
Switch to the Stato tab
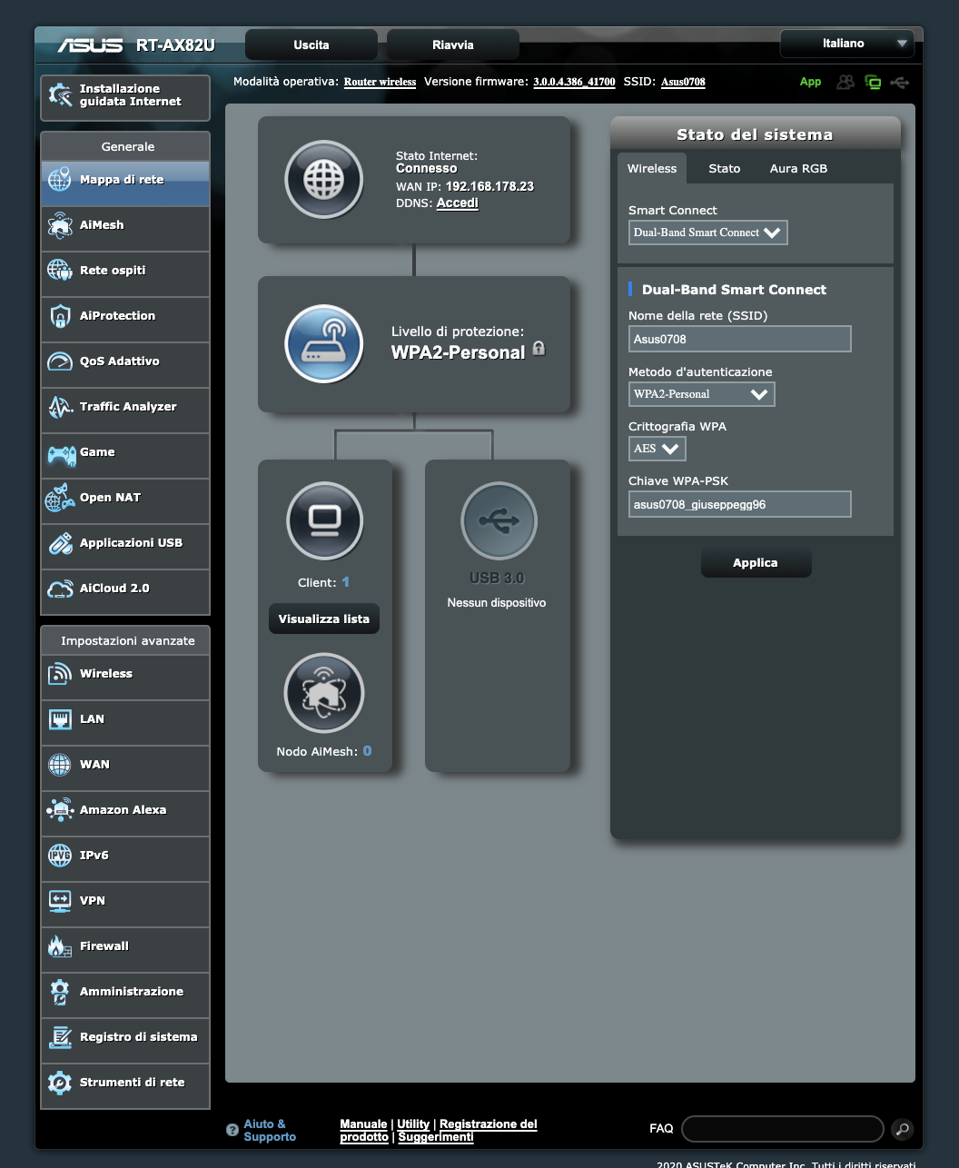click(x=725, y=169)
